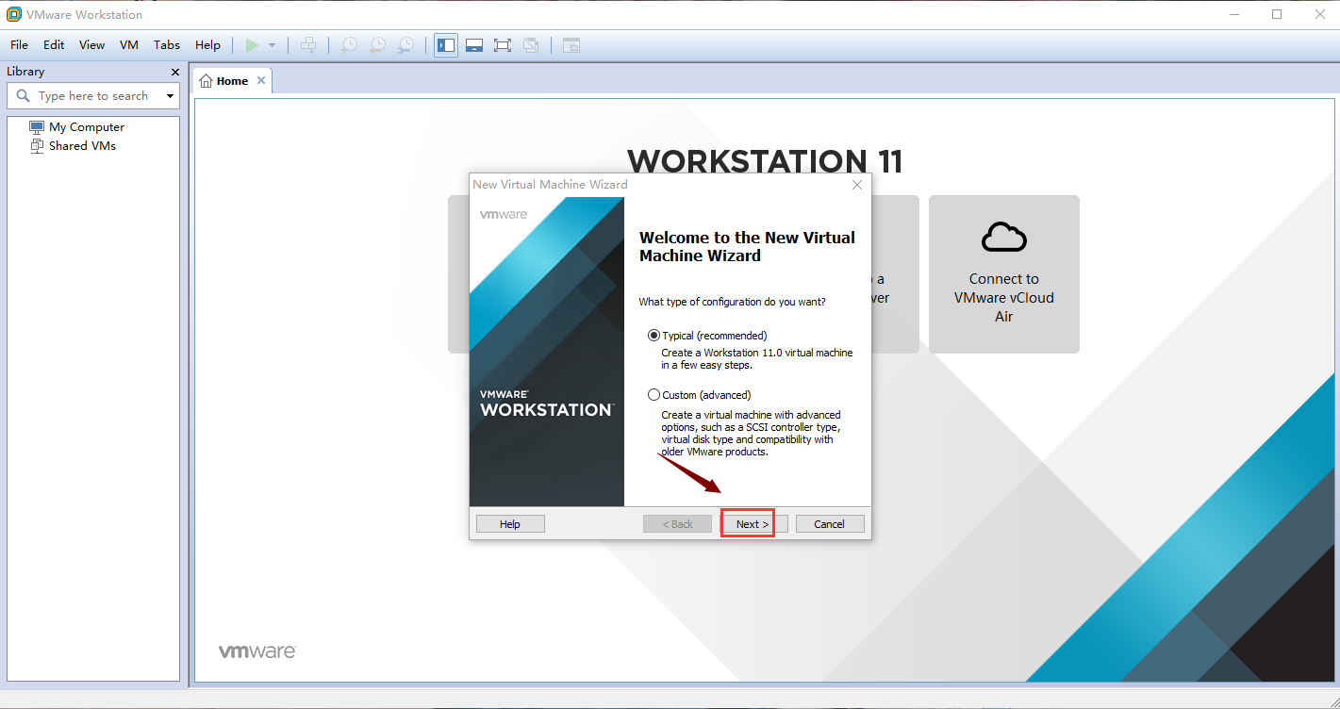Click the 'Library' panel title text
This screenshot has width=1340, height=709.
click(25, 72)
